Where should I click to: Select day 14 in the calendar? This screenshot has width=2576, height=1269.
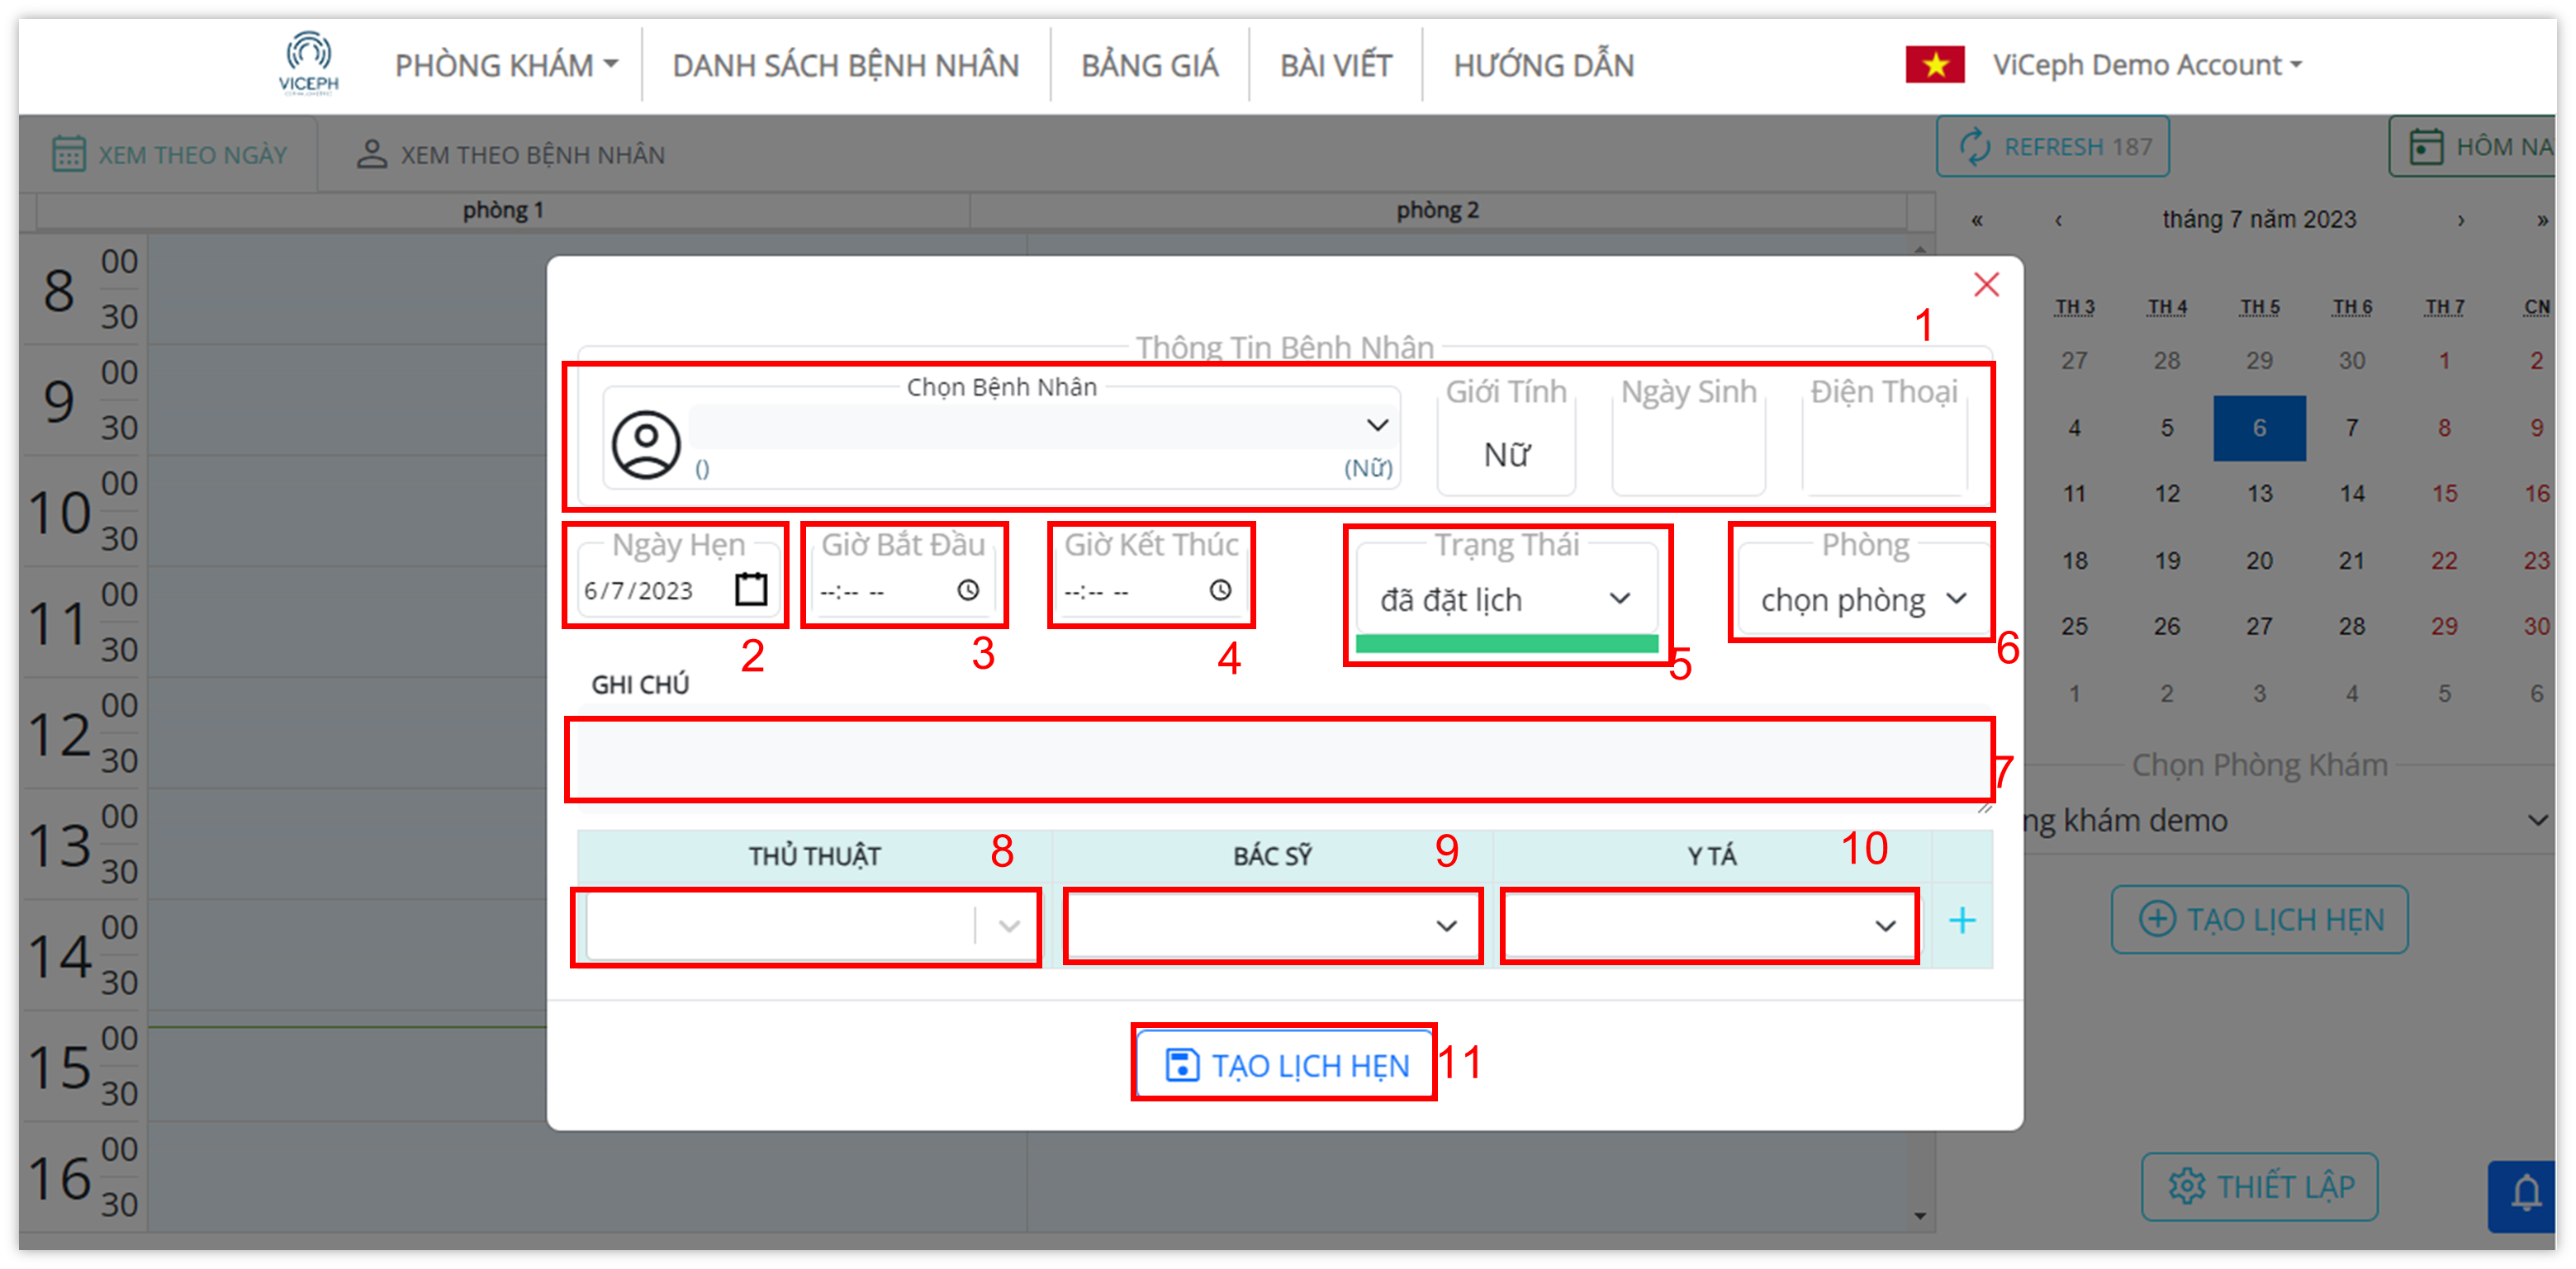click(x=2352, y=494)
